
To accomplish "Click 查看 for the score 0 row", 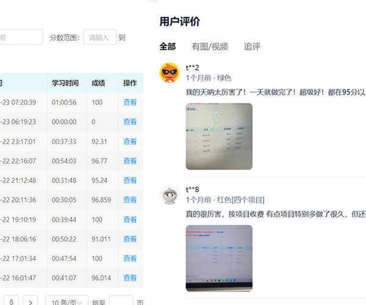I will [130, 122].
